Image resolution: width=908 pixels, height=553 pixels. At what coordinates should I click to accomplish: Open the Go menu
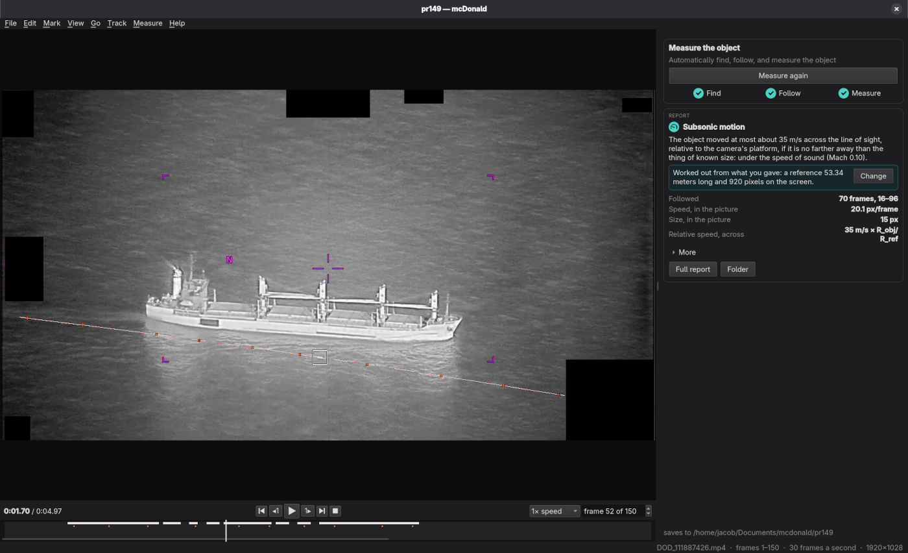pyautogui.click(x=95, y=23)
